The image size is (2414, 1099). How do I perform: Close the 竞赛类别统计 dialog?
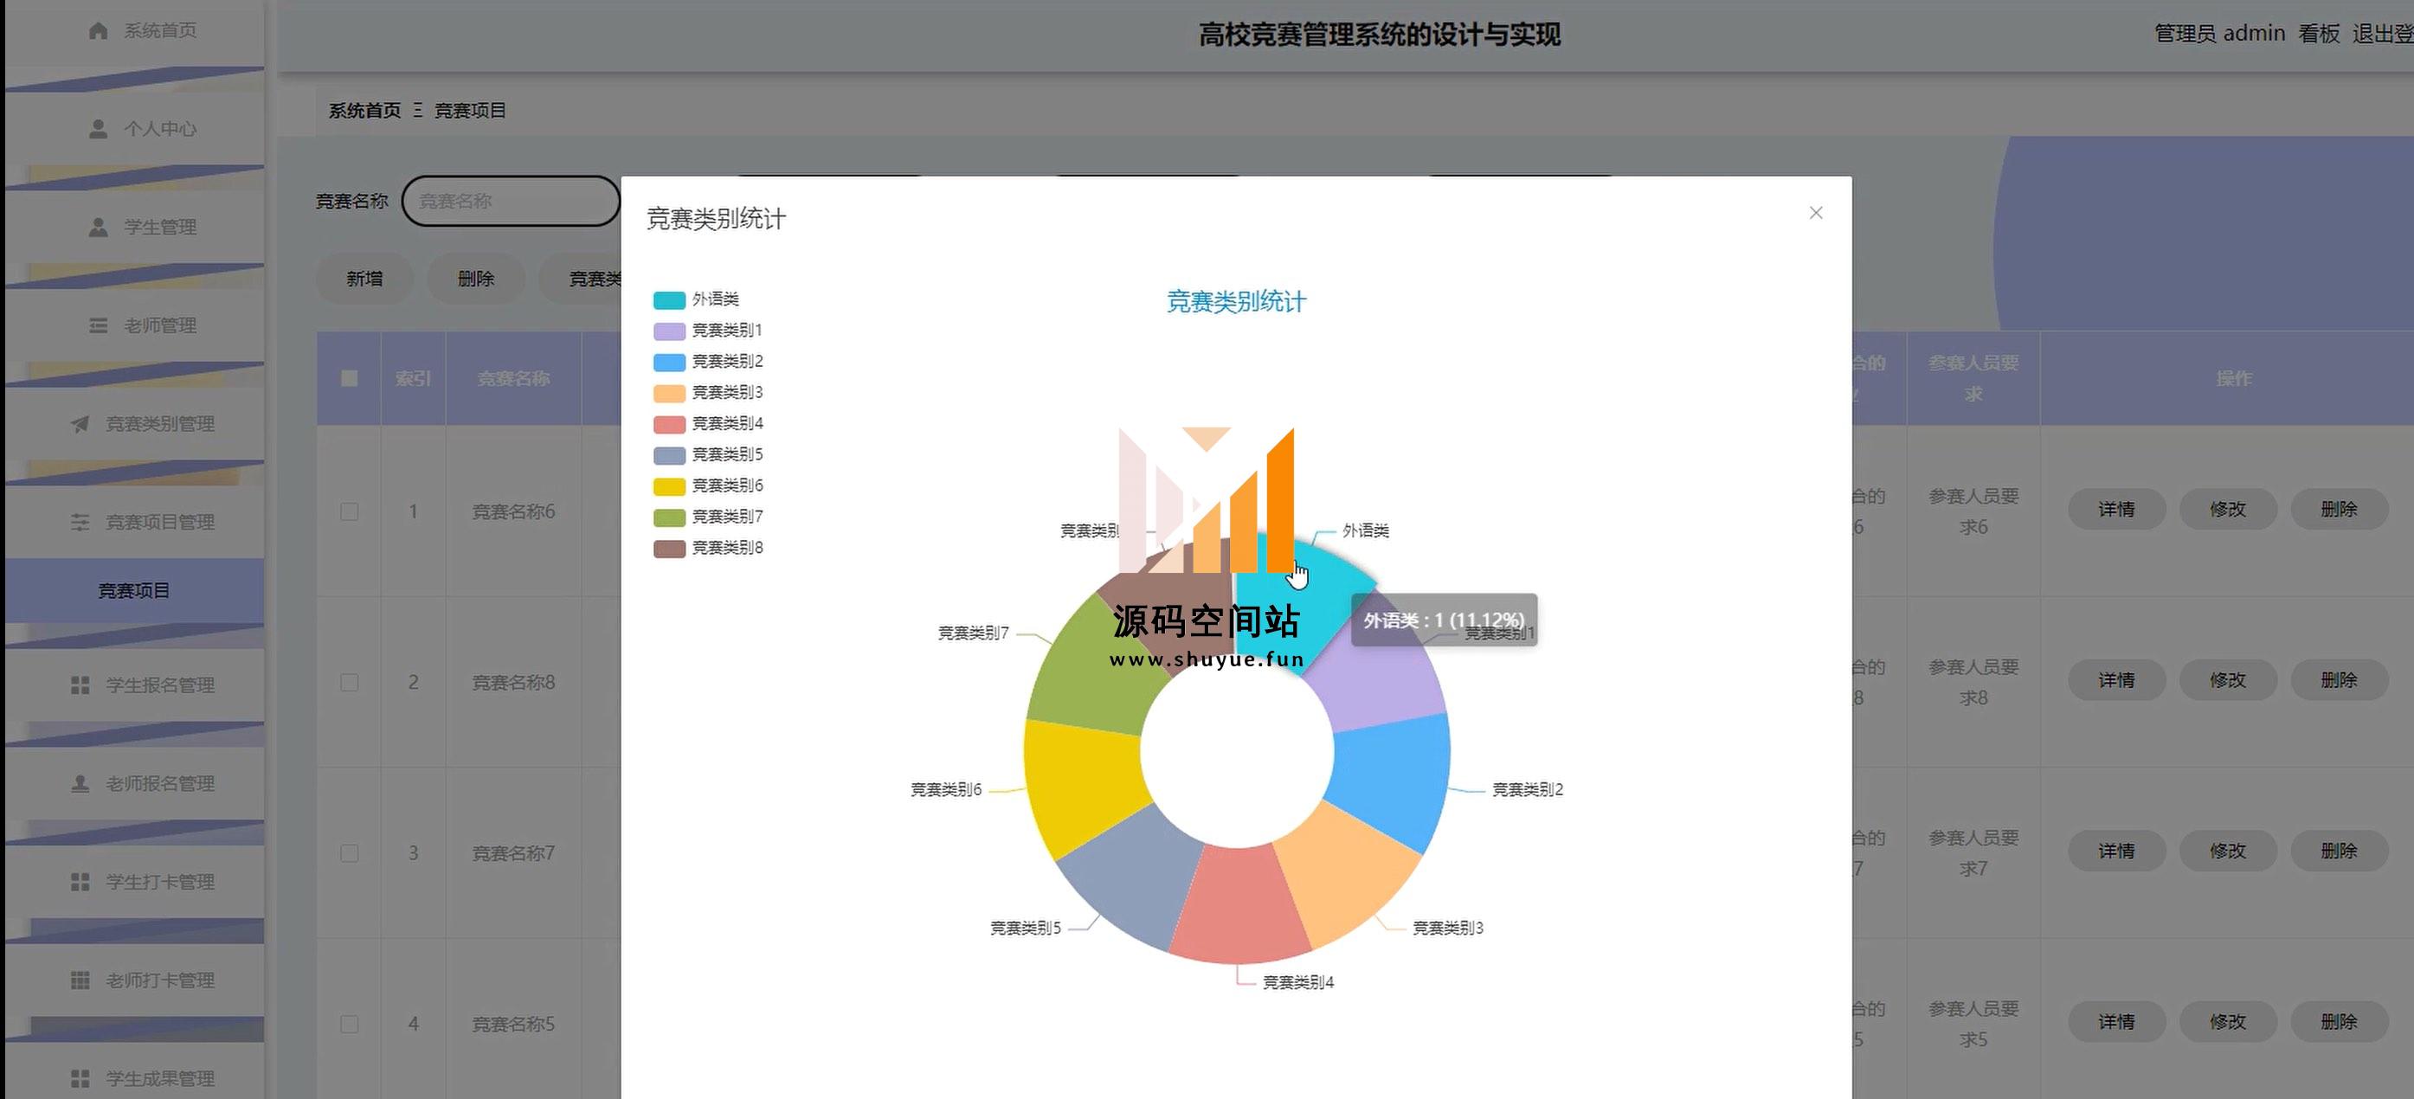coord(1815,213)
